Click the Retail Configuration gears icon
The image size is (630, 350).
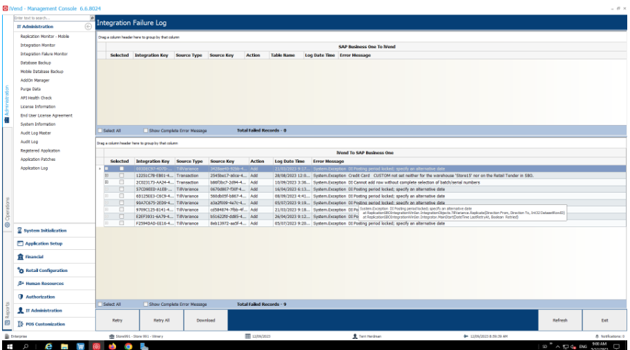coord(21,270)
